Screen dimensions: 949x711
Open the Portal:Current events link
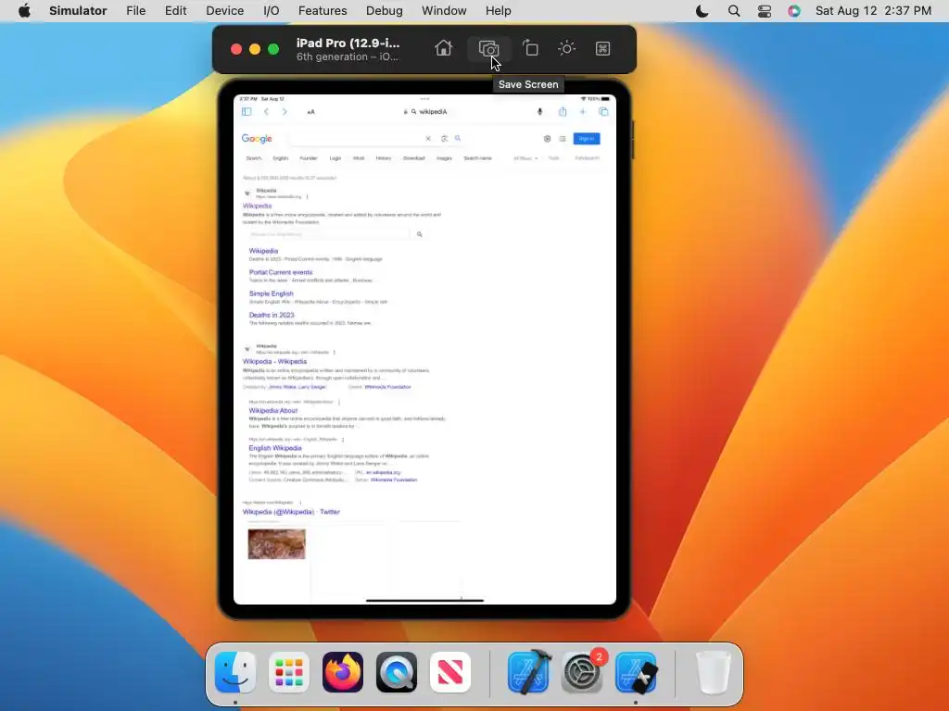[x=281, y=272]
